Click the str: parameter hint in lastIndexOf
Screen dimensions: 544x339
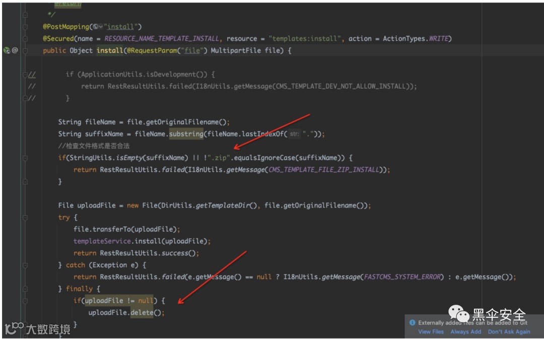click(294, 133)
